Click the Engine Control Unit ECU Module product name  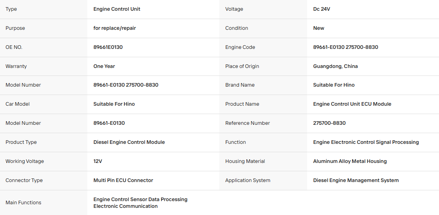click(x=352, y=104)
